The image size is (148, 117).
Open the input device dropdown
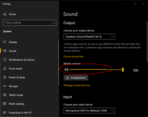click(x=89, y=111)
